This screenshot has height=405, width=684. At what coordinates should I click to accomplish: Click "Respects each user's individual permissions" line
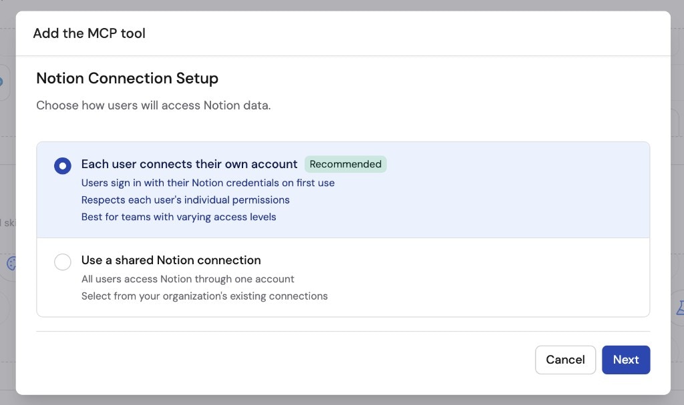coord(185,199)
